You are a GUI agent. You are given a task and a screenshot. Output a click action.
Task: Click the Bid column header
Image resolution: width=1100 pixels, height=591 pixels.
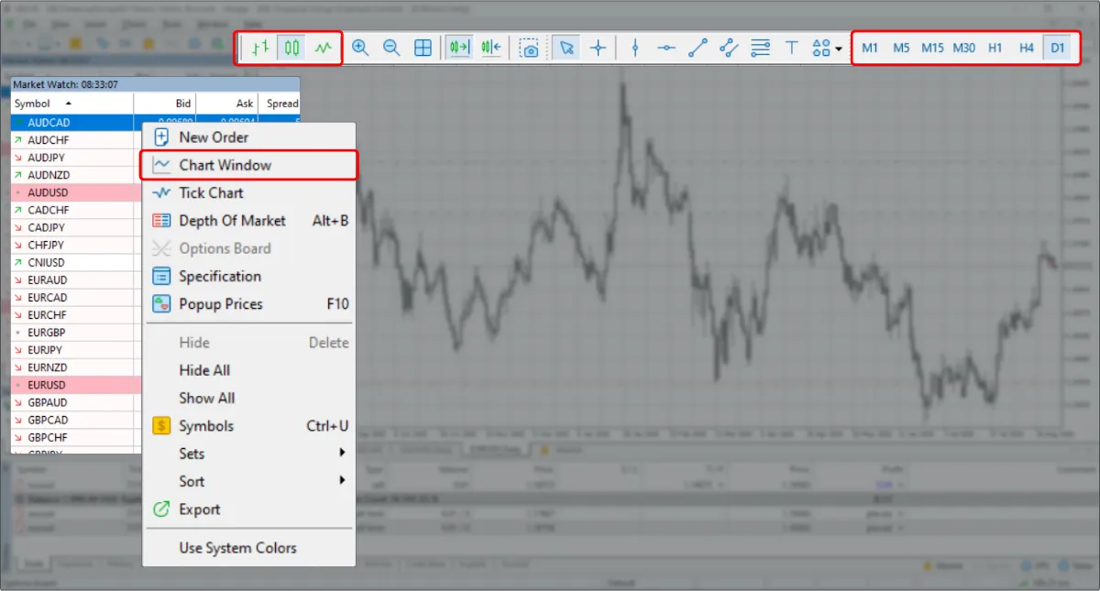[x=165, y=104]
